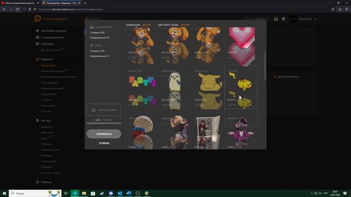Click the Загрузить файл upload area

[x=104, y=110]
